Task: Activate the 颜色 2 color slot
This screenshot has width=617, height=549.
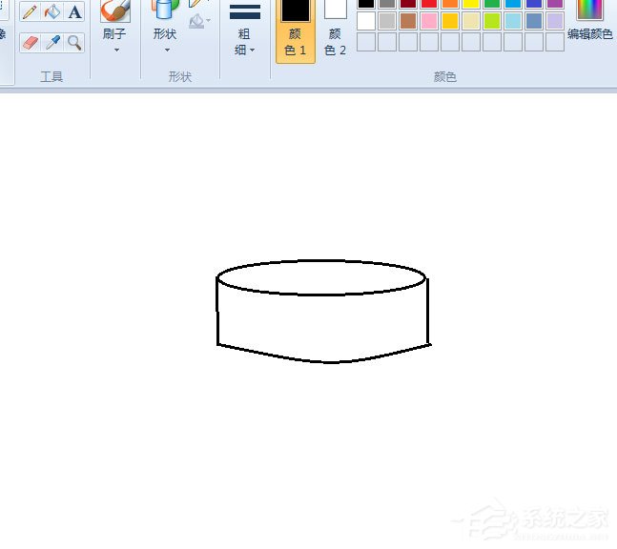Action: tap(336, 30)
